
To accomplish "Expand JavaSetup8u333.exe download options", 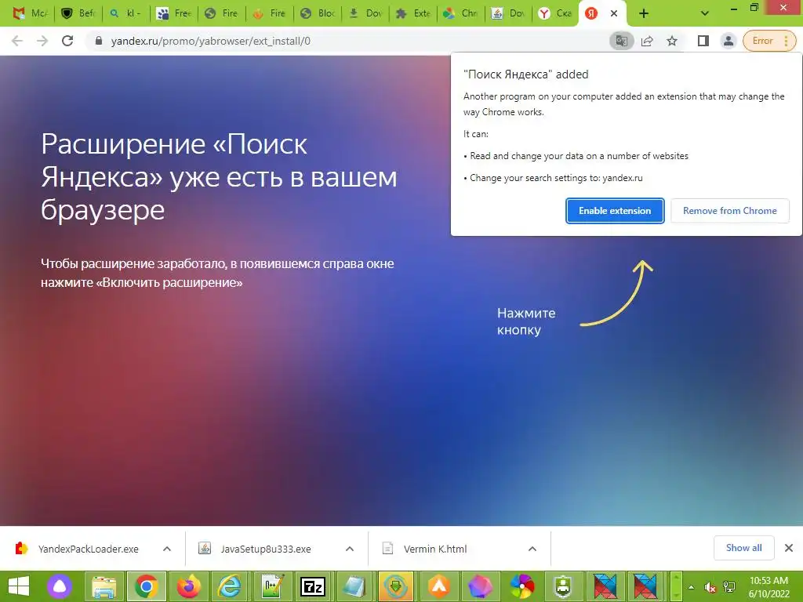I will tap(350, 549).
